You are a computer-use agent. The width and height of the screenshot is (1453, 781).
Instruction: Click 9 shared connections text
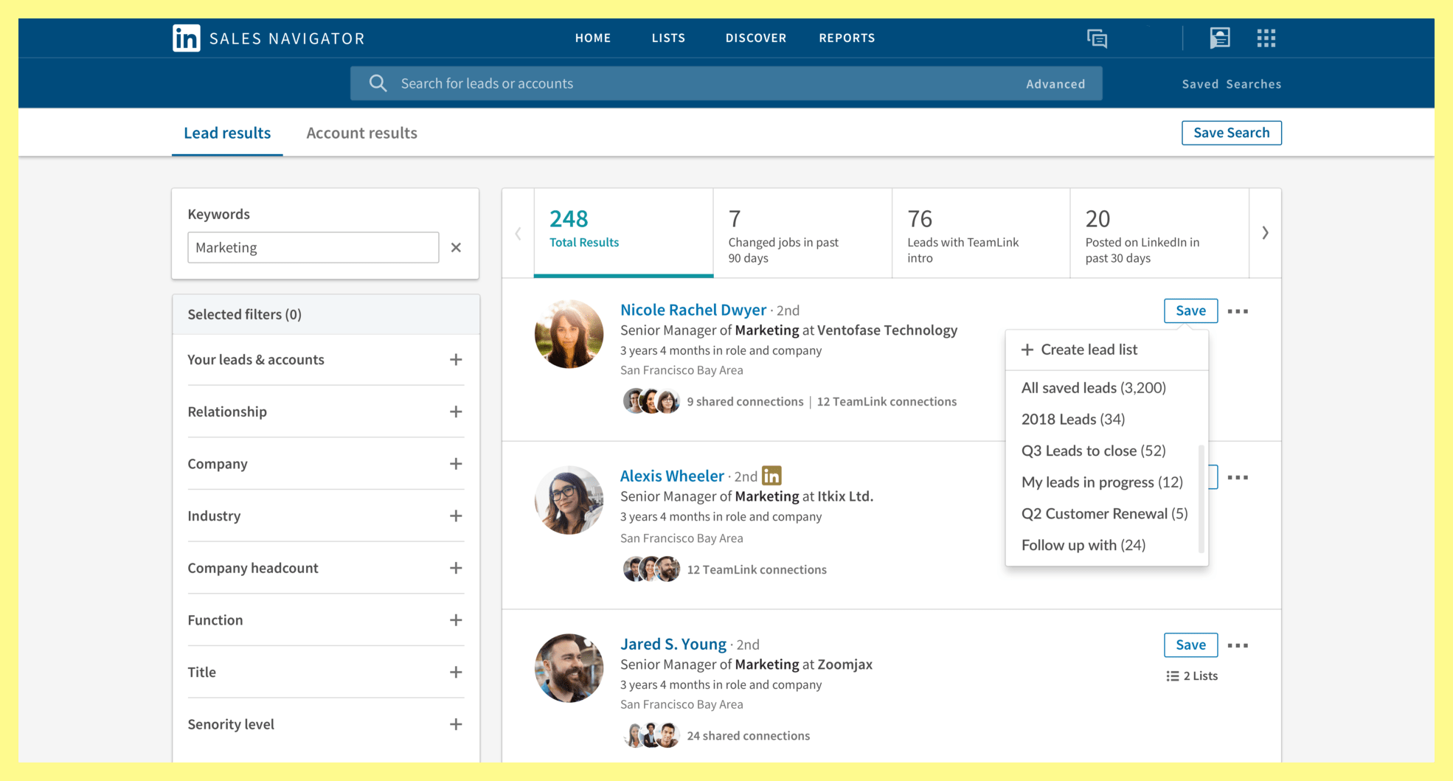(745, 401)
